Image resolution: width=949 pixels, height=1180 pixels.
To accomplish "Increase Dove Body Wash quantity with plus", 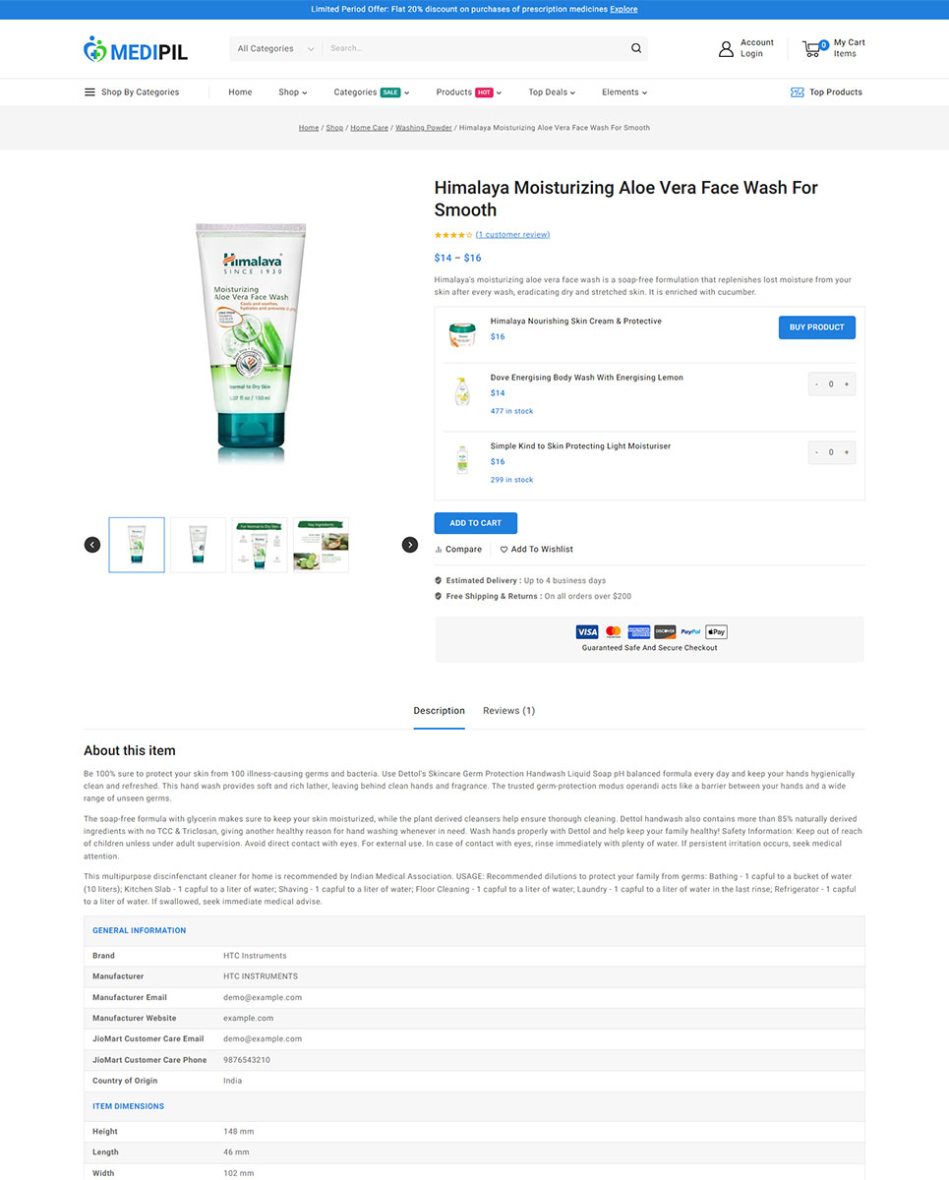I will (846, 384).
